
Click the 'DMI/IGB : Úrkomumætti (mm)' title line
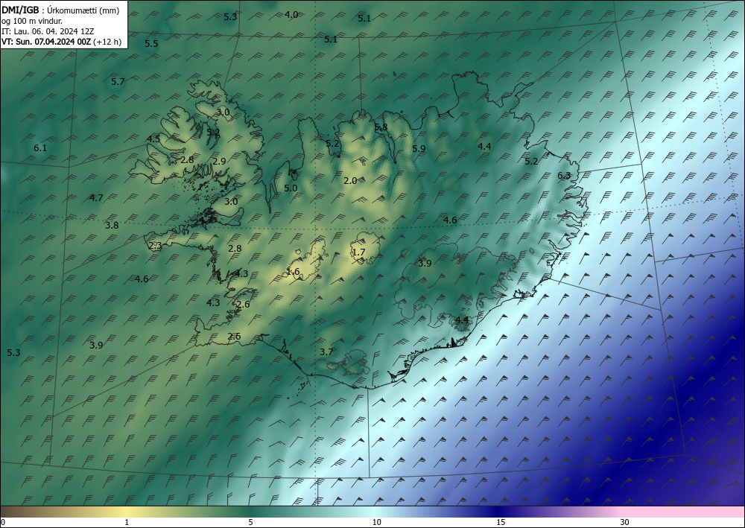(60, 10)
